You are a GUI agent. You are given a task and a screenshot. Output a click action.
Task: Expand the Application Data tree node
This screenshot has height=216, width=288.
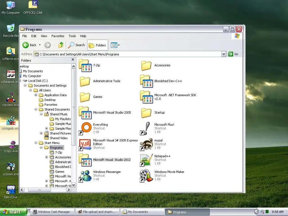point(36,95)
